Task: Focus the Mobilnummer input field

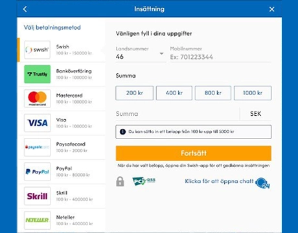Action: tap(220, 57)
